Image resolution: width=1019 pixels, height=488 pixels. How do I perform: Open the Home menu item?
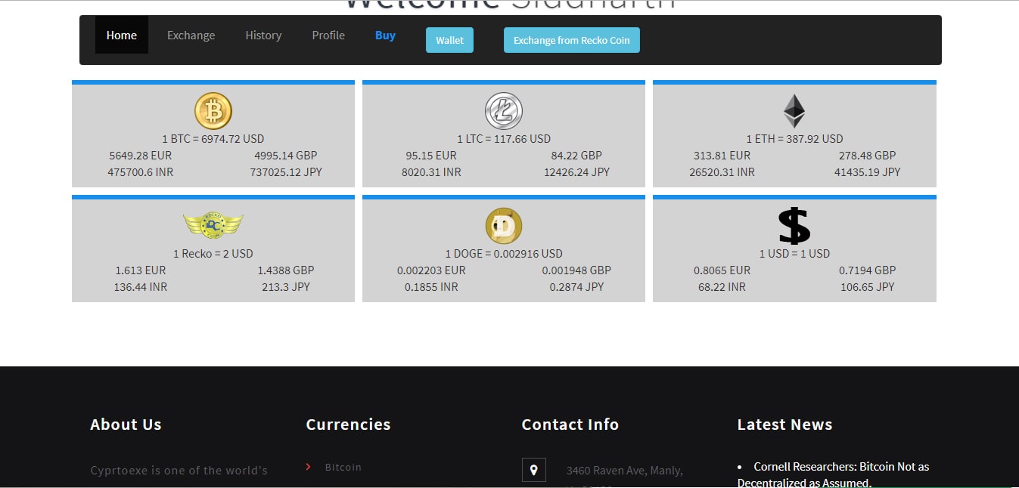tap(122, 35)
